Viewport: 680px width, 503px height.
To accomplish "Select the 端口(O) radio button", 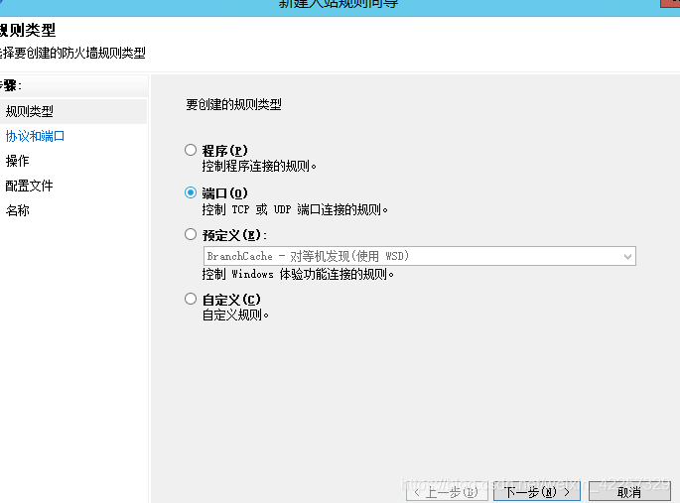I will tap(191, 192).
